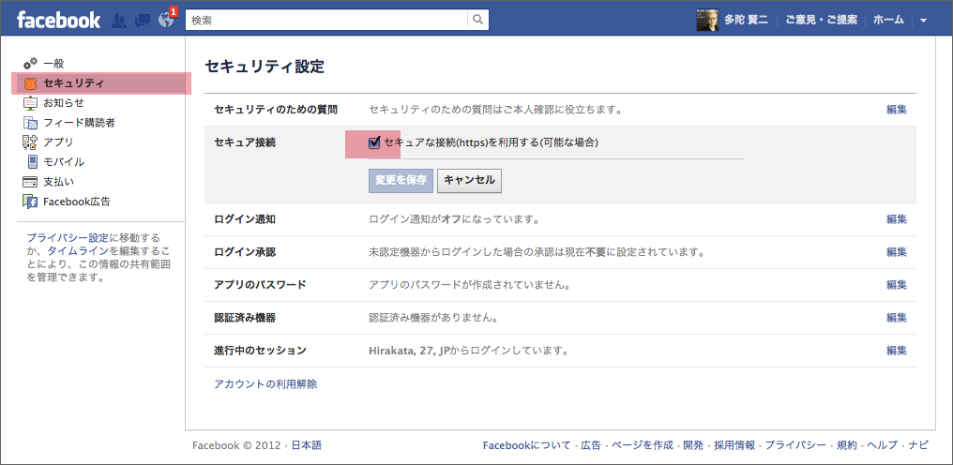The width and height of the screenshot is (953, 465).
Task: Click プライバシー設定 link in sidebar
Action: 68,238
